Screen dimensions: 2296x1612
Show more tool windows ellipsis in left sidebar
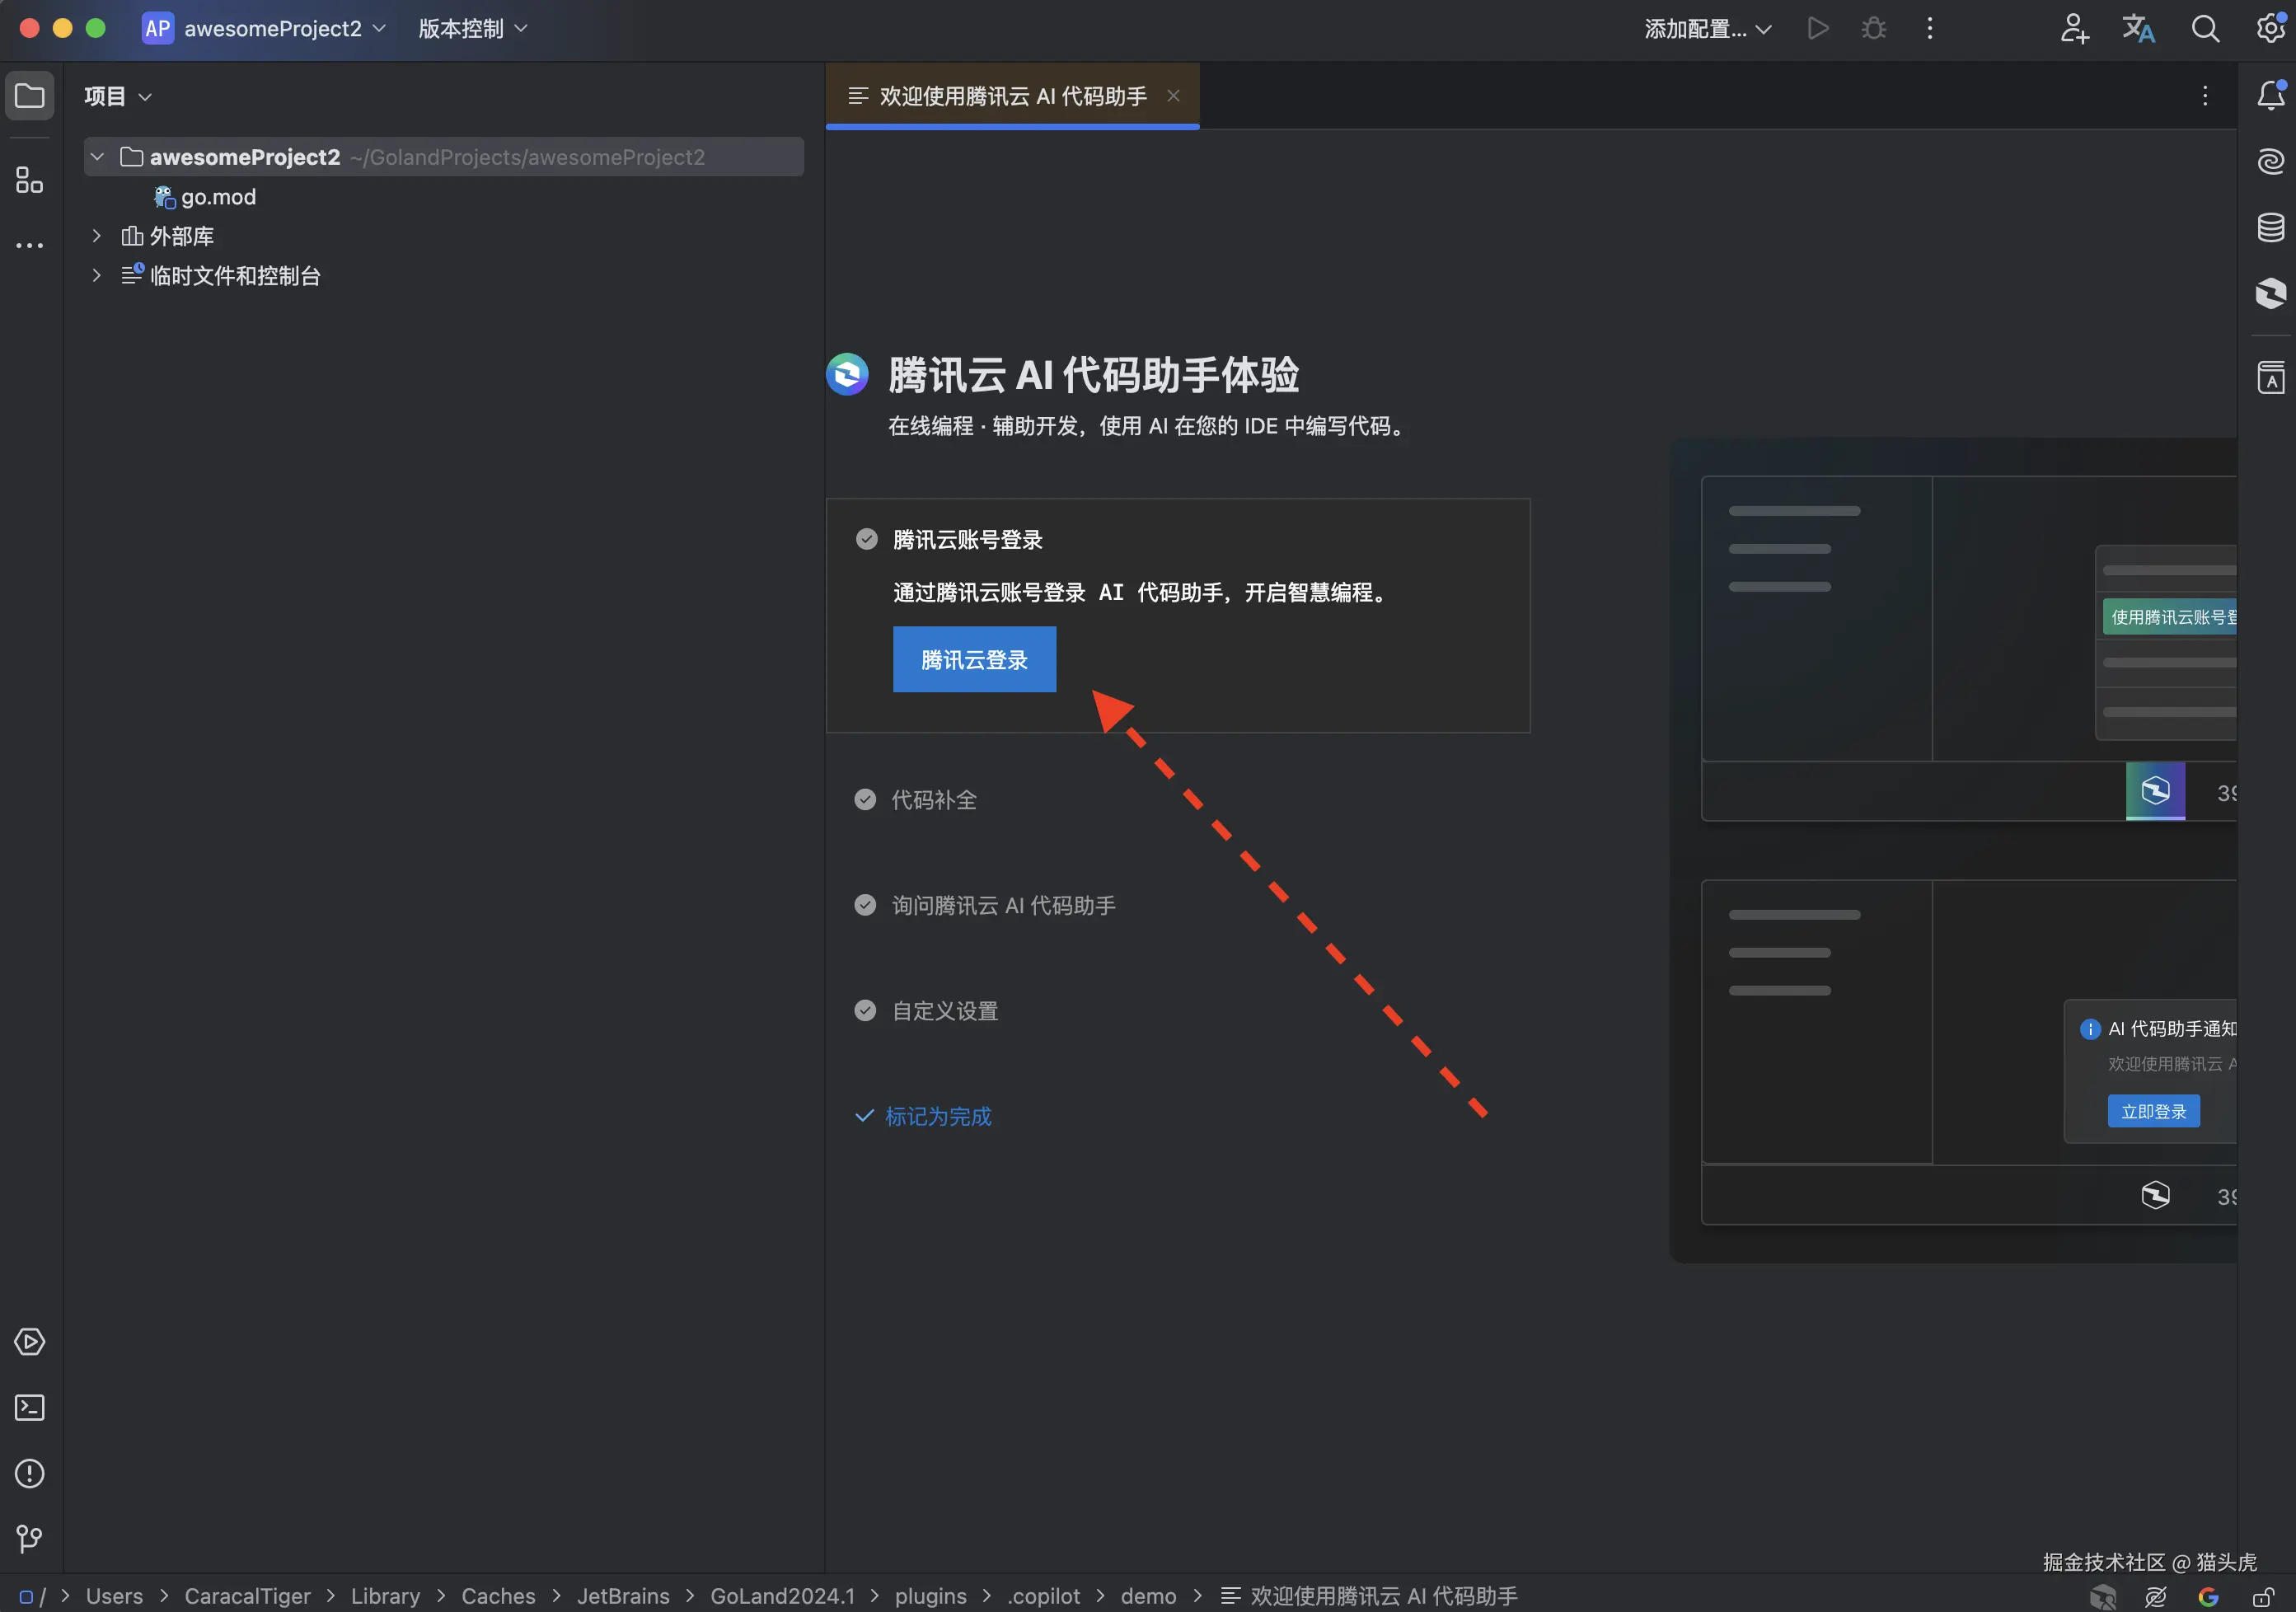pyautogui.click(x=30, y=245)
